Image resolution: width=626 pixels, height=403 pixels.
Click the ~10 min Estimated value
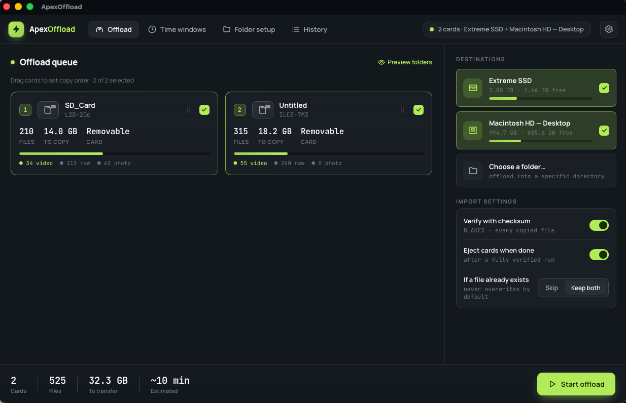(170, 380)
